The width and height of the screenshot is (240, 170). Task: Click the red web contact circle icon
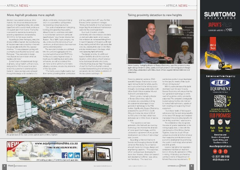coord(215,151)
